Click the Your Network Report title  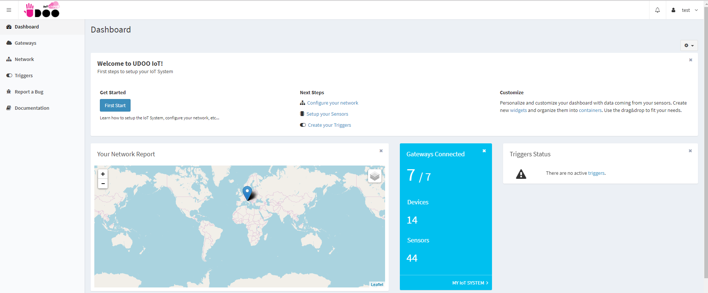(x=126, y=154)
